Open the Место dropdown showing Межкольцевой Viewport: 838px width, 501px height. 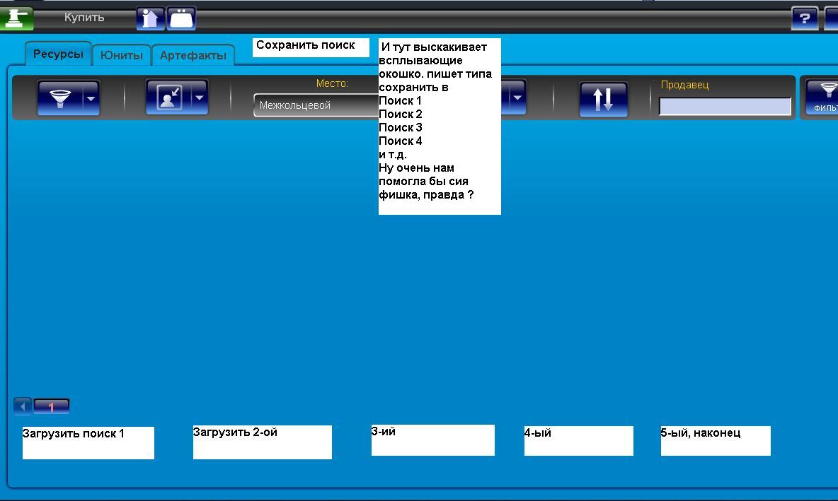[316, 105]
